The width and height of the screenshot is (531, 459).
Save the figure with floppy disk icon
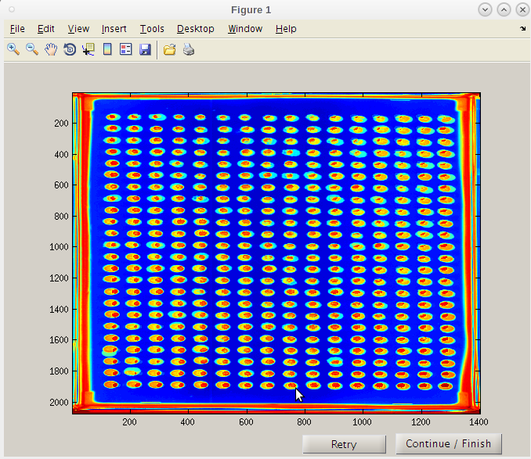click(145, 49)
